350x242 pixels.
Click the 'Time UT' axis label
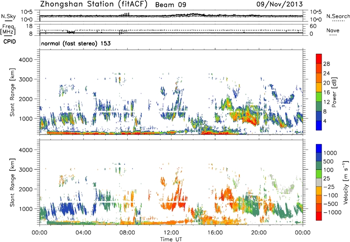coord(171,239)
